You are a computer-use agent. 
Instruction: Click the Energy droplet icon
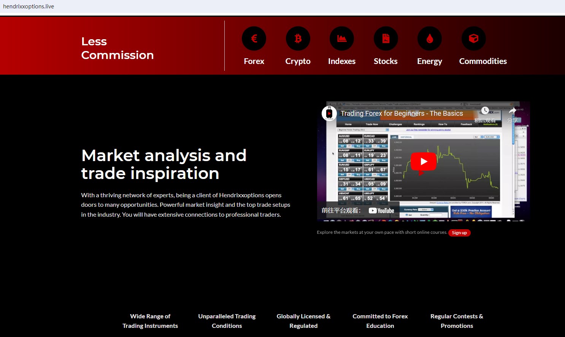430,38
